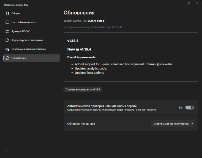The image size is (202, 158).
Task: Open the Общие settings page
Action: click(31, 13)
